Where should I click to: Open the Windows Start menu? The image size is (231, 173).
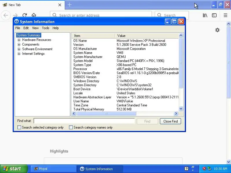click(x=14, y=169)
